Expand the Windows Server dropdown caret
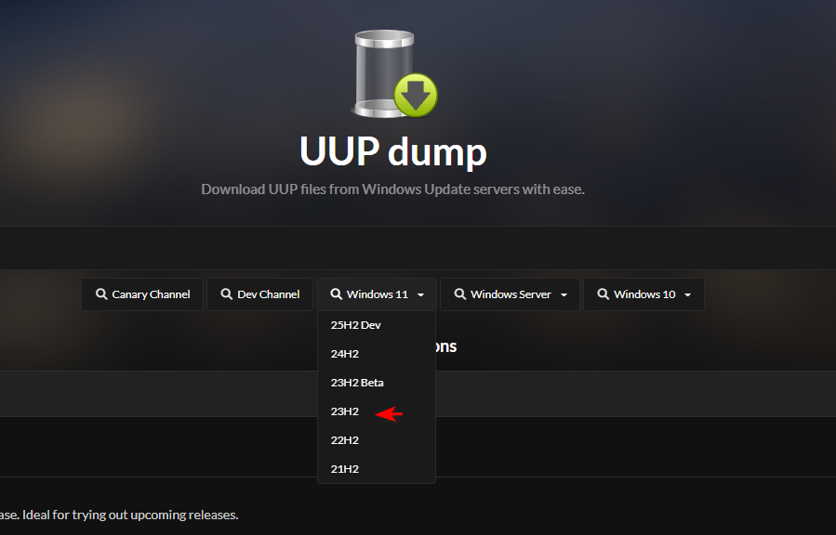Screen dimensions: 836x535 point(564,295)
